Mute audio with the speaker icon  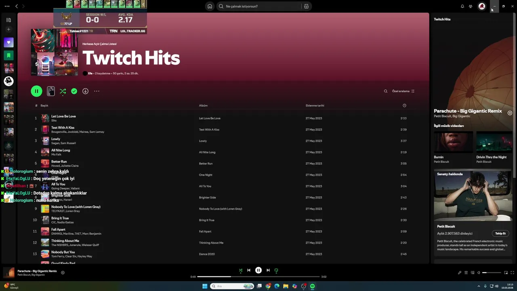479,273
